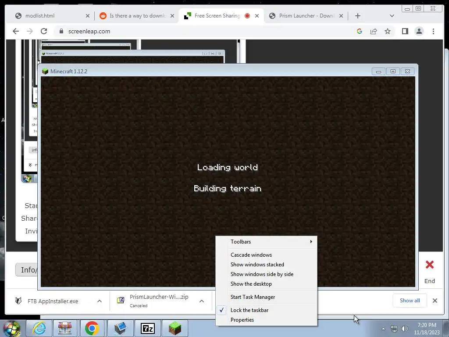This screenshot has width=449, height=337.
Task: Click the Chrome forward arrow
Action: tap(30, 31)
